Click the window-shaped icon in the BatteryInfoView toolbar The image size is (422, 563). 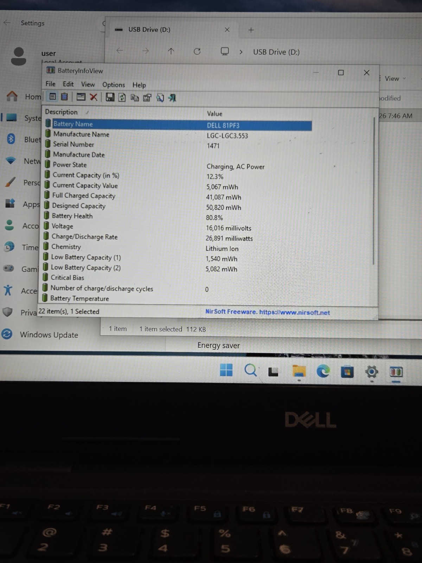pos(81,97)
